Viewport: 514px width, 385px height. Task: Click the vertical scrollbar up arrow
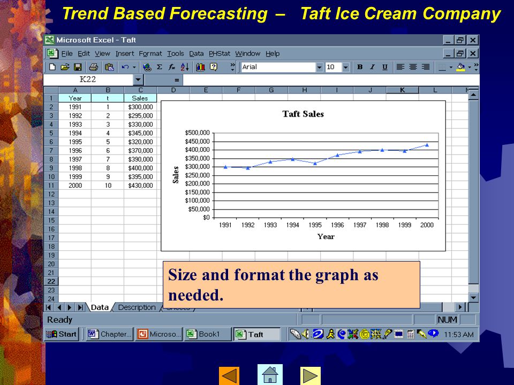(473, 95)
